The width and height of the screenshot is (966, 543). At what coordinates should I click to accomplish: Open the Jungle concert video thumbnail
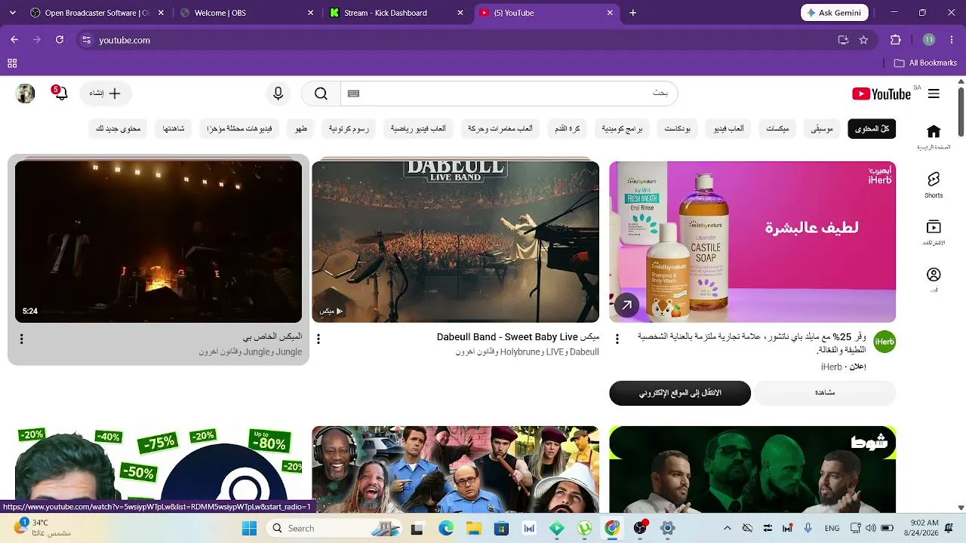(158, 242)
